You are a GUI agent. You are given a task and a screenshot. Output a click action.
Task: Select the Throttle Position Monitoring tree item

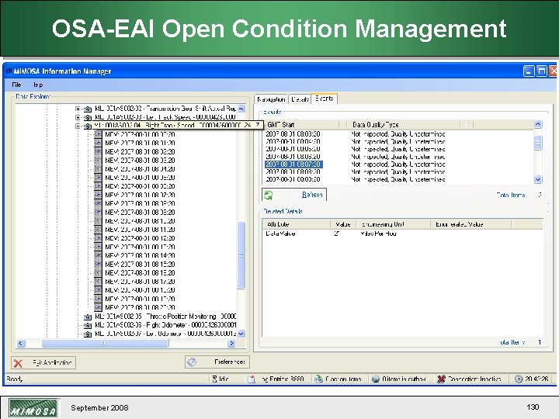165,317
